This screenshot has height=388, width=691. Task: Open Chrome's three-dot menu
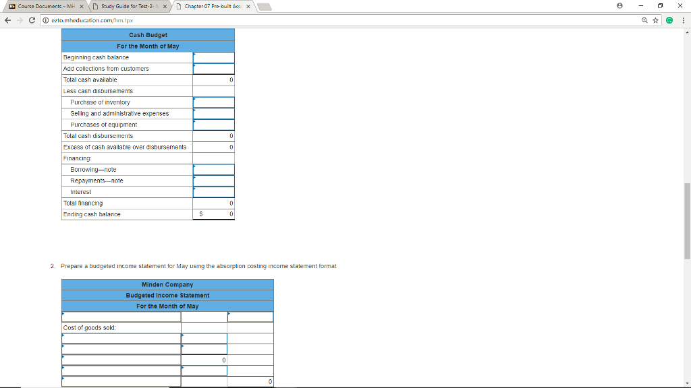click(x=684, y=20)
